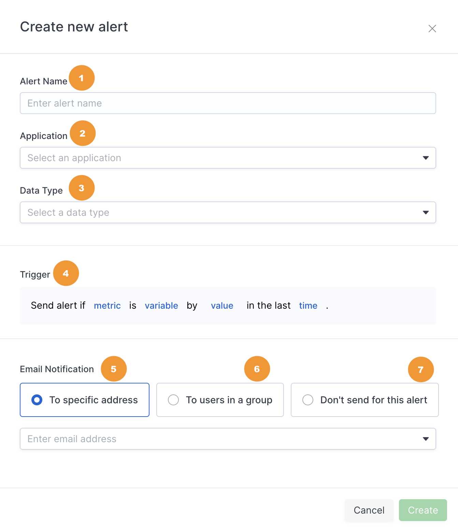
Task: Click the orange badge numbered 5
Action: click(114, 369)
